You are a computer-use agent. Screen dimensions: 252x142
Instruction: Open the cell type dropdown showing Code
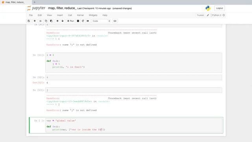tap(101, 21)
